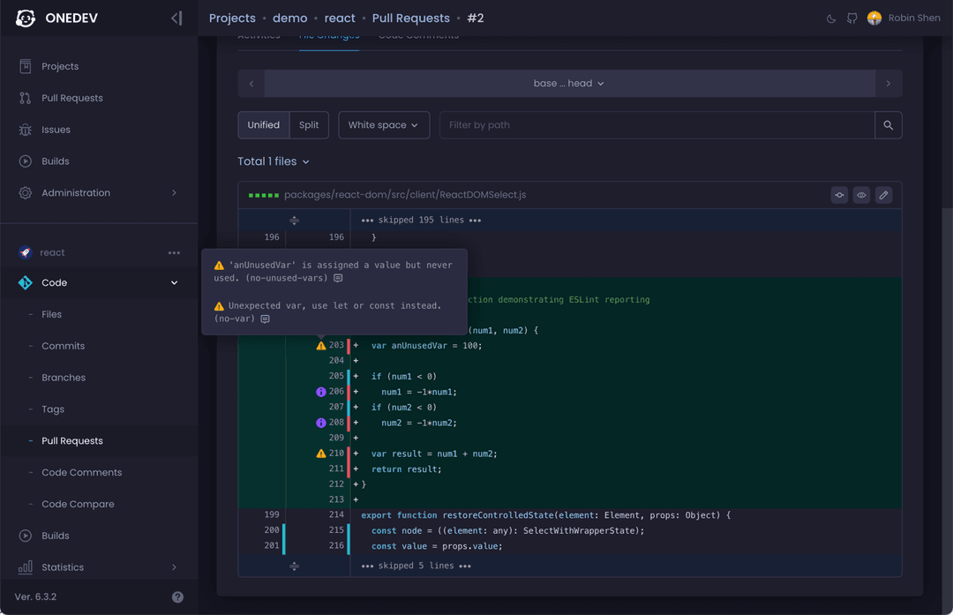The width and height of the screenshot is (953, 615).
Task: Open Robin Shen user menu
Action: [x=913, y=19]
